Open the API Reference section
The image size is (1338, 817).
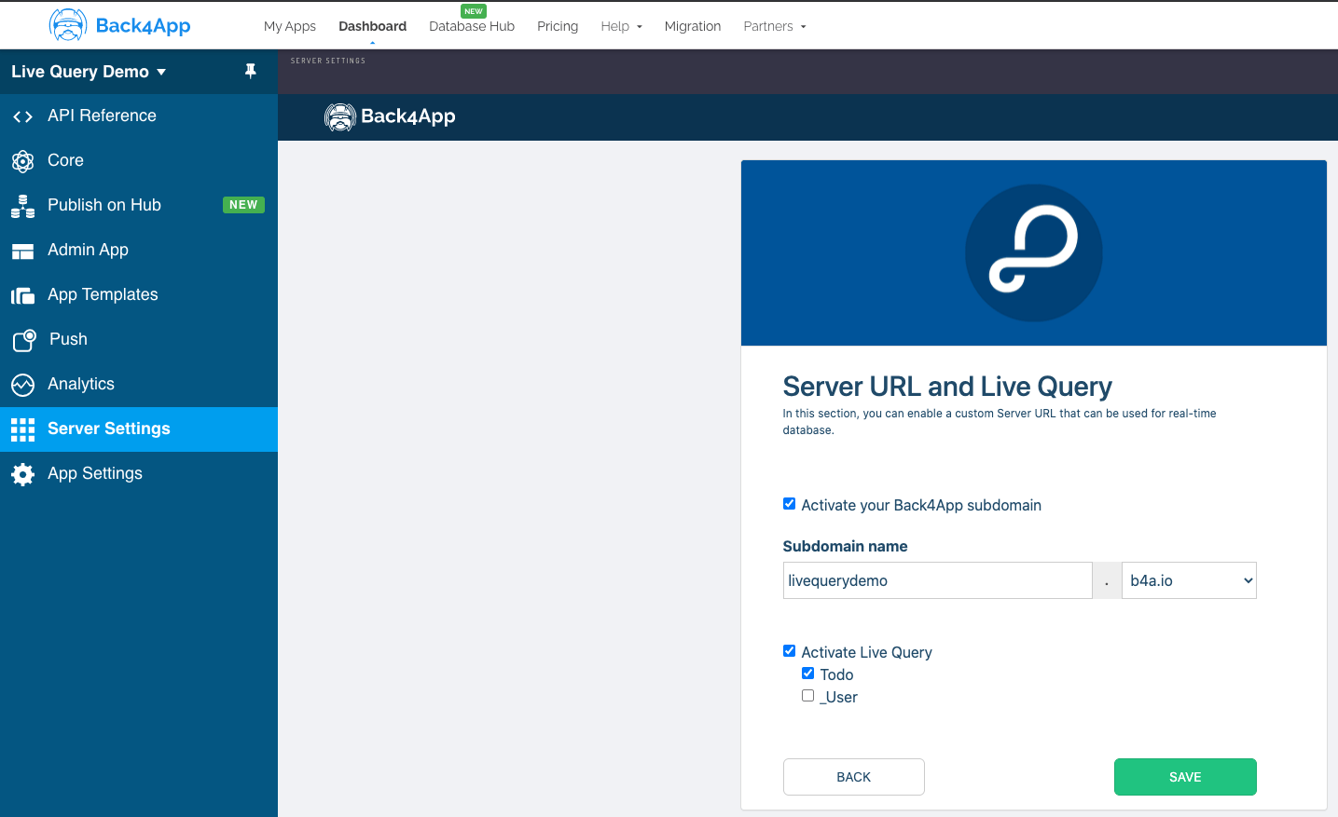[101, 116]
